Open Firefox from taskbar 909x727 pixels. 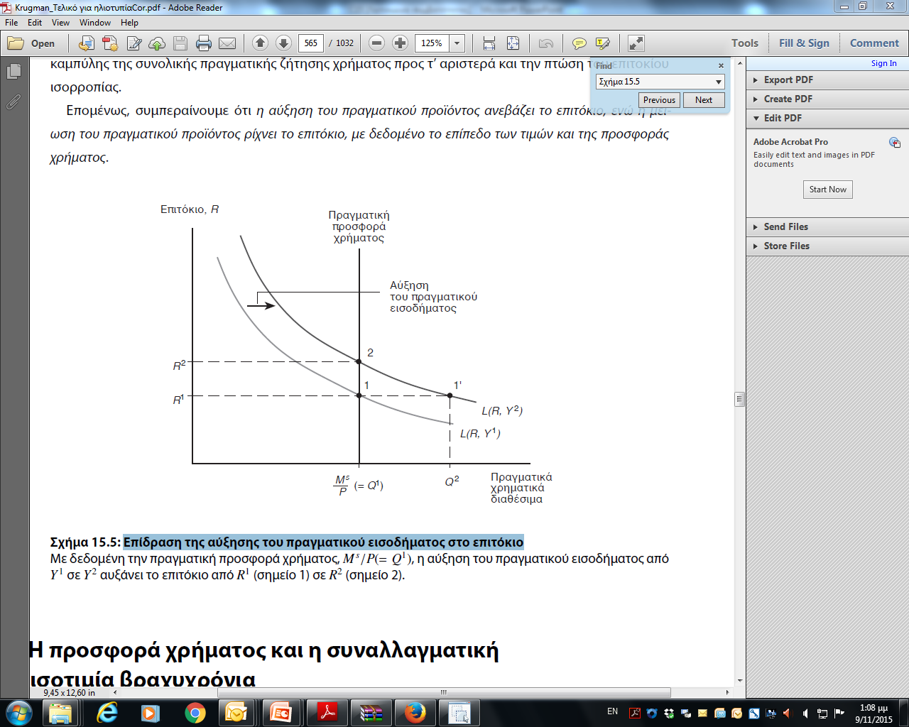click(415, 713)
